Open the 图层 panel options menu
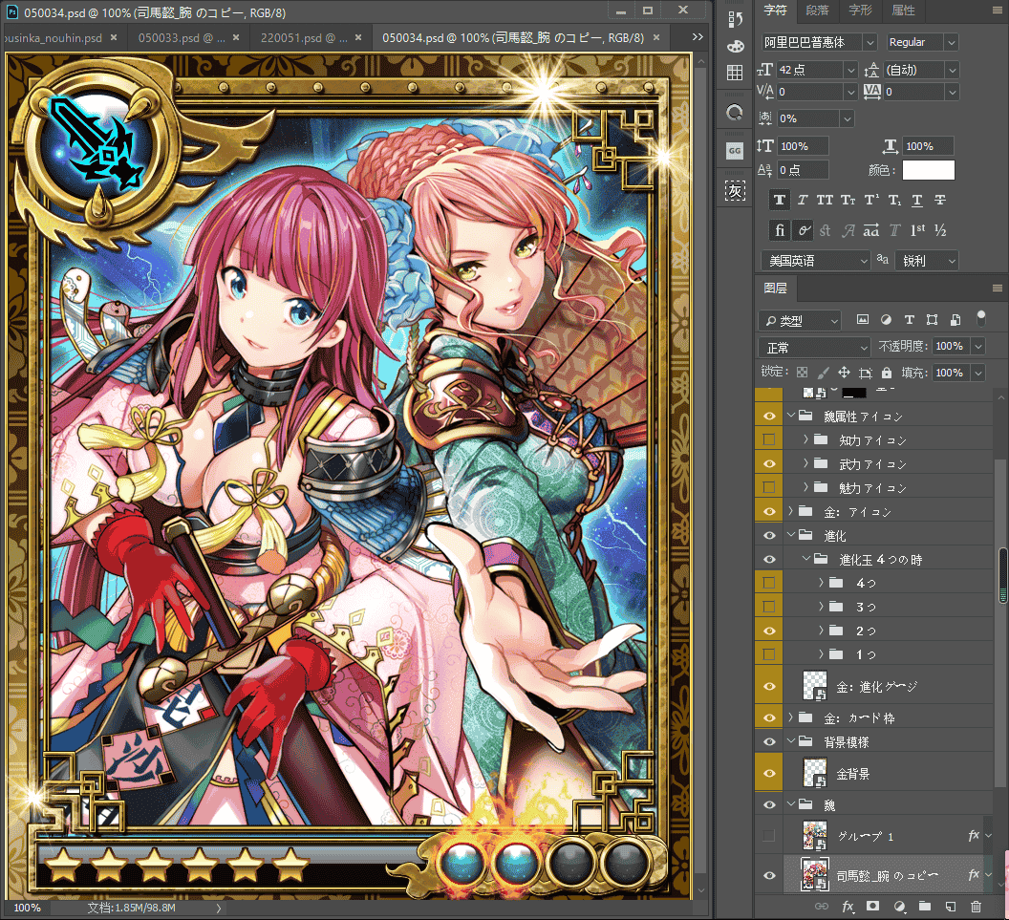 997,289
